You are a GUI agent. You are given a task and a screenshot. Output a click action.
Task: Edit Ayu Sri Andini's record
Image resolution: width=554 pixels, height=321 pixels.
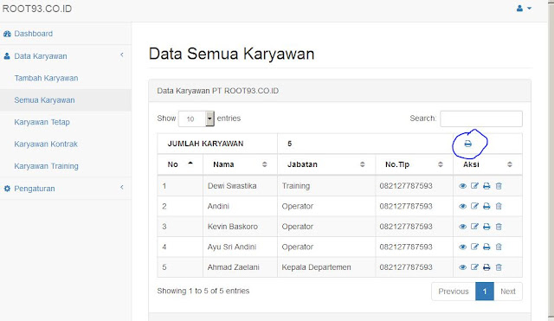coord(474,247)
